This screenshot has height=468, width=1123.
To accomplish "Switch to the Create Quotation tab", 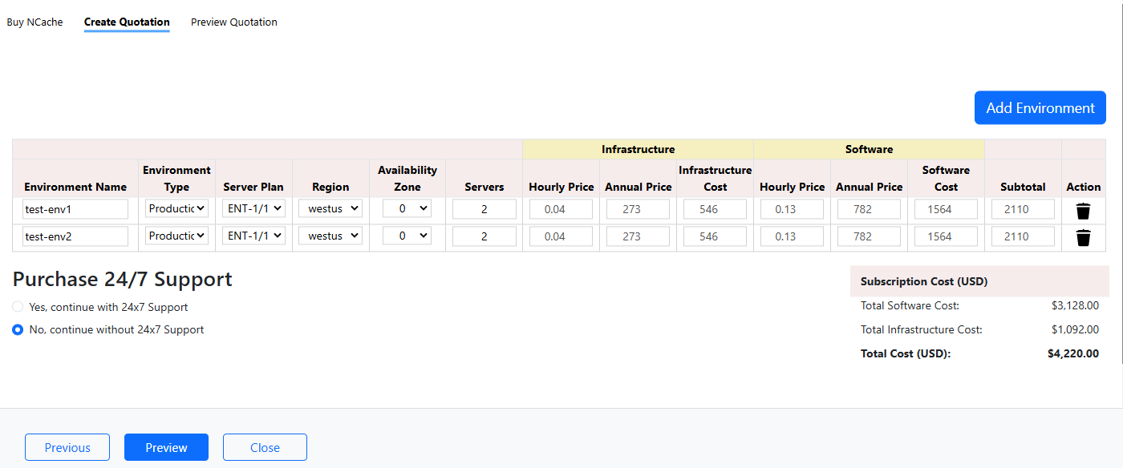I will point(127,22).
